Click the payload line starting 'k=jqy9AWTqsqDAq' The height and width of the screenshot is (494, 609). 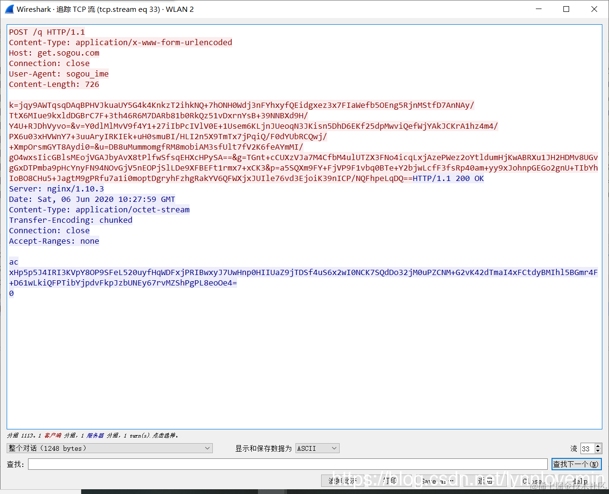tap(242, 105)
